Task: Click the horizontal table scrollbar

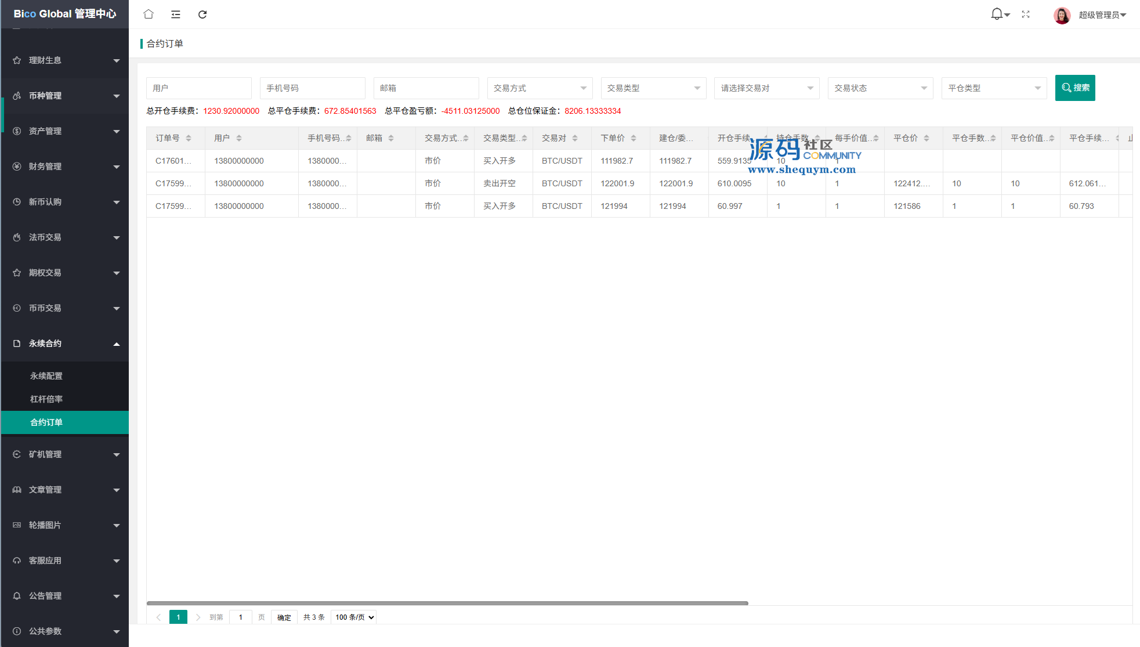Action: tap(447, 603)
